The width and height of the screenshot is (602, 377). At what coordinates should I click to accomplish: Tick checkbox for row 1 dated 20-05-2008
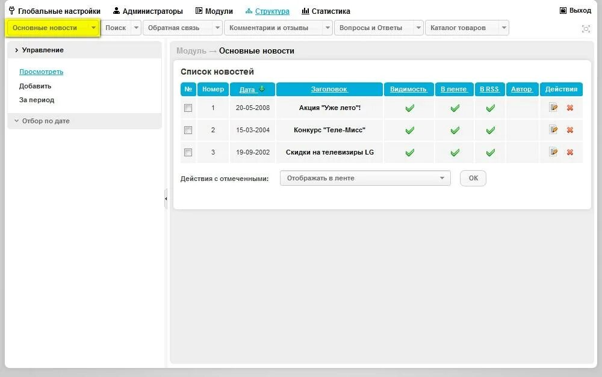point(188,108)
